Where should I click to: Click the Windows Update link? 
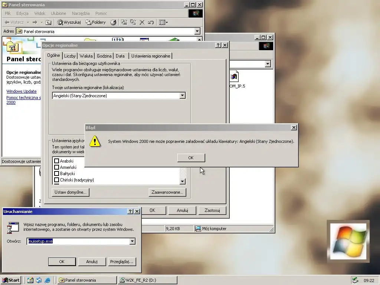pyautogui.click(x=22, y=91)
